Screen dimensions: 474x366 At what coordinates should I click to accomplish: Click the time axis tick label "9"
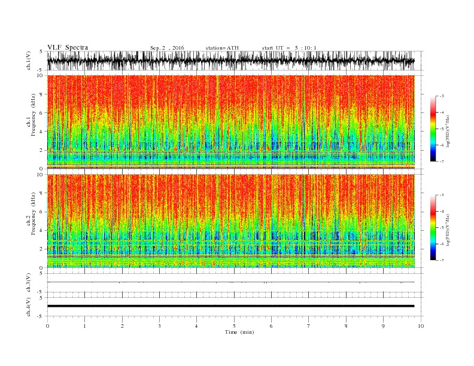pyautogui.click(x=383, y=326)
